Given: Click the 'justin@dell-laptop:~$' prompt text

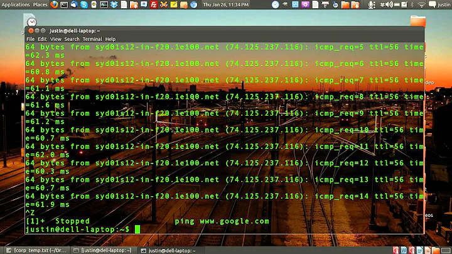Looking at the screenshot, I should click(x=78, y=229).
